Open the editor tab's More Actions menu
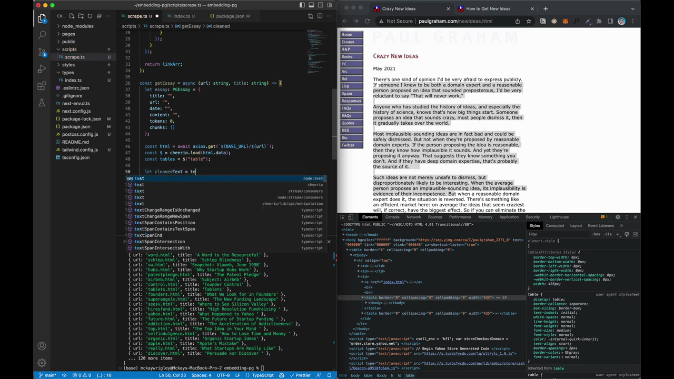Image resolution: width=674 pixels, height=379 pixels. pos(329,16)
